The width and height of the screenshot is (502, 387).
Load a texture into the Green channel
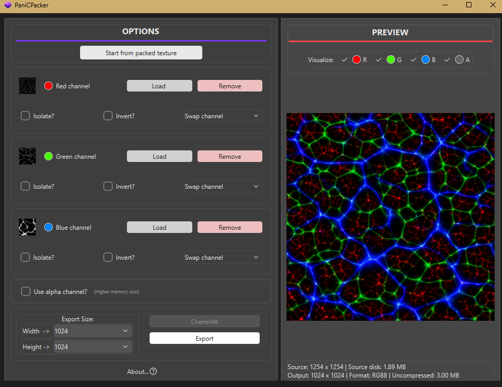[160, 156]
